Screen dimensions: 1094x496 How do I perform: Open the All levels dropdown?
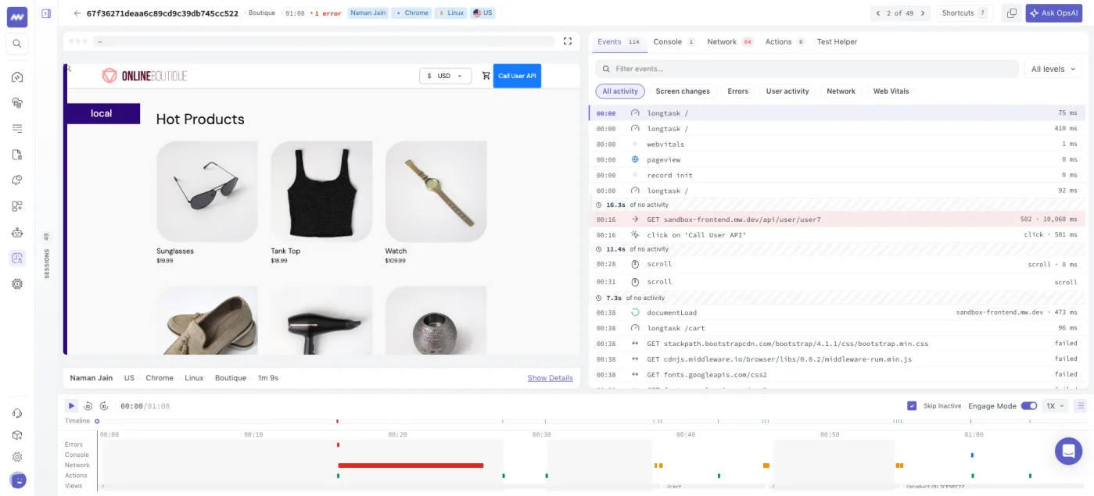[1053, 69]
